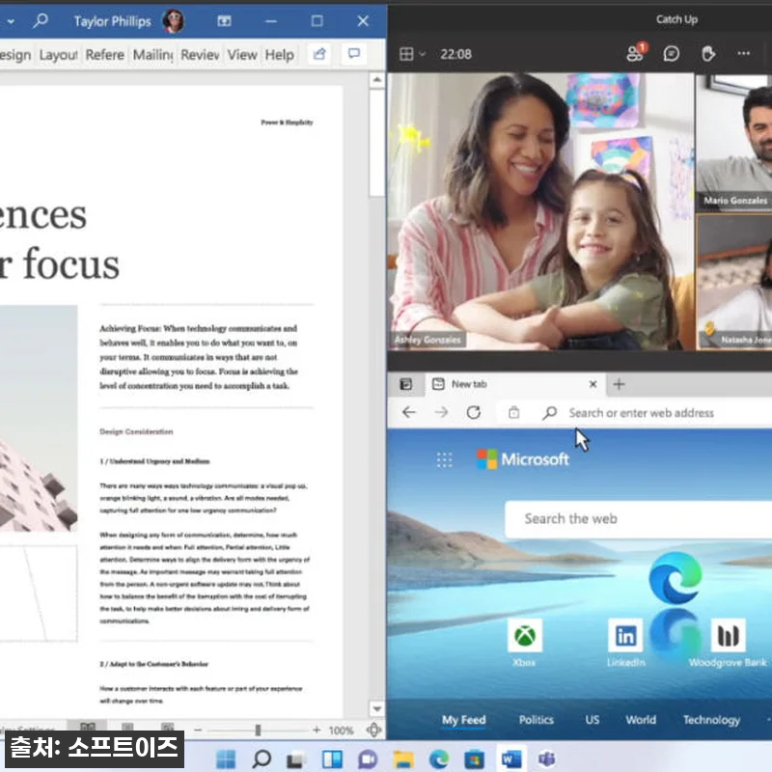
Task: Switch Word to Web Layout view
Action: point(167,728)
